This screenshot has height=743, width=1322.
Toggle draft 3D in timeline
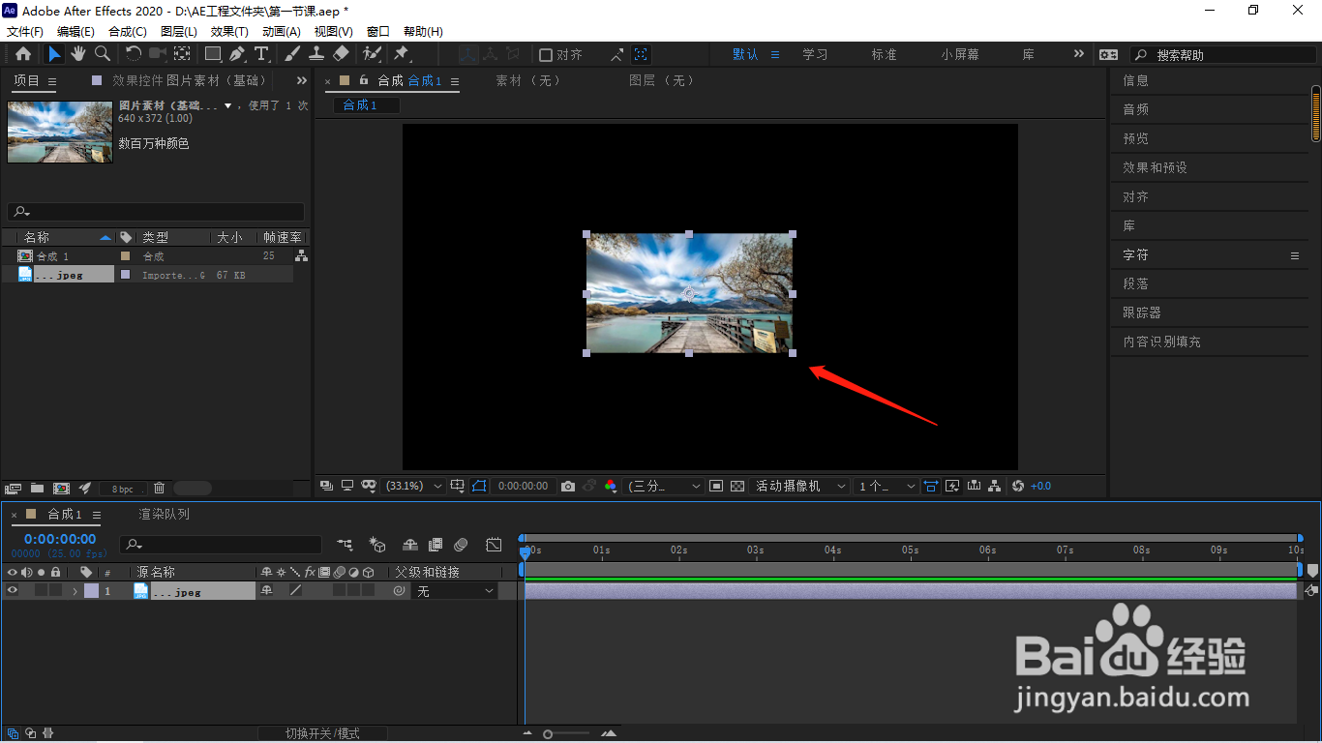[x=377, y=545]
